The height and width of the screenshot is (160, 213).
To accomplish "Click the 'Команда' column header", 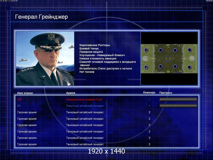I will click(149, 93).
